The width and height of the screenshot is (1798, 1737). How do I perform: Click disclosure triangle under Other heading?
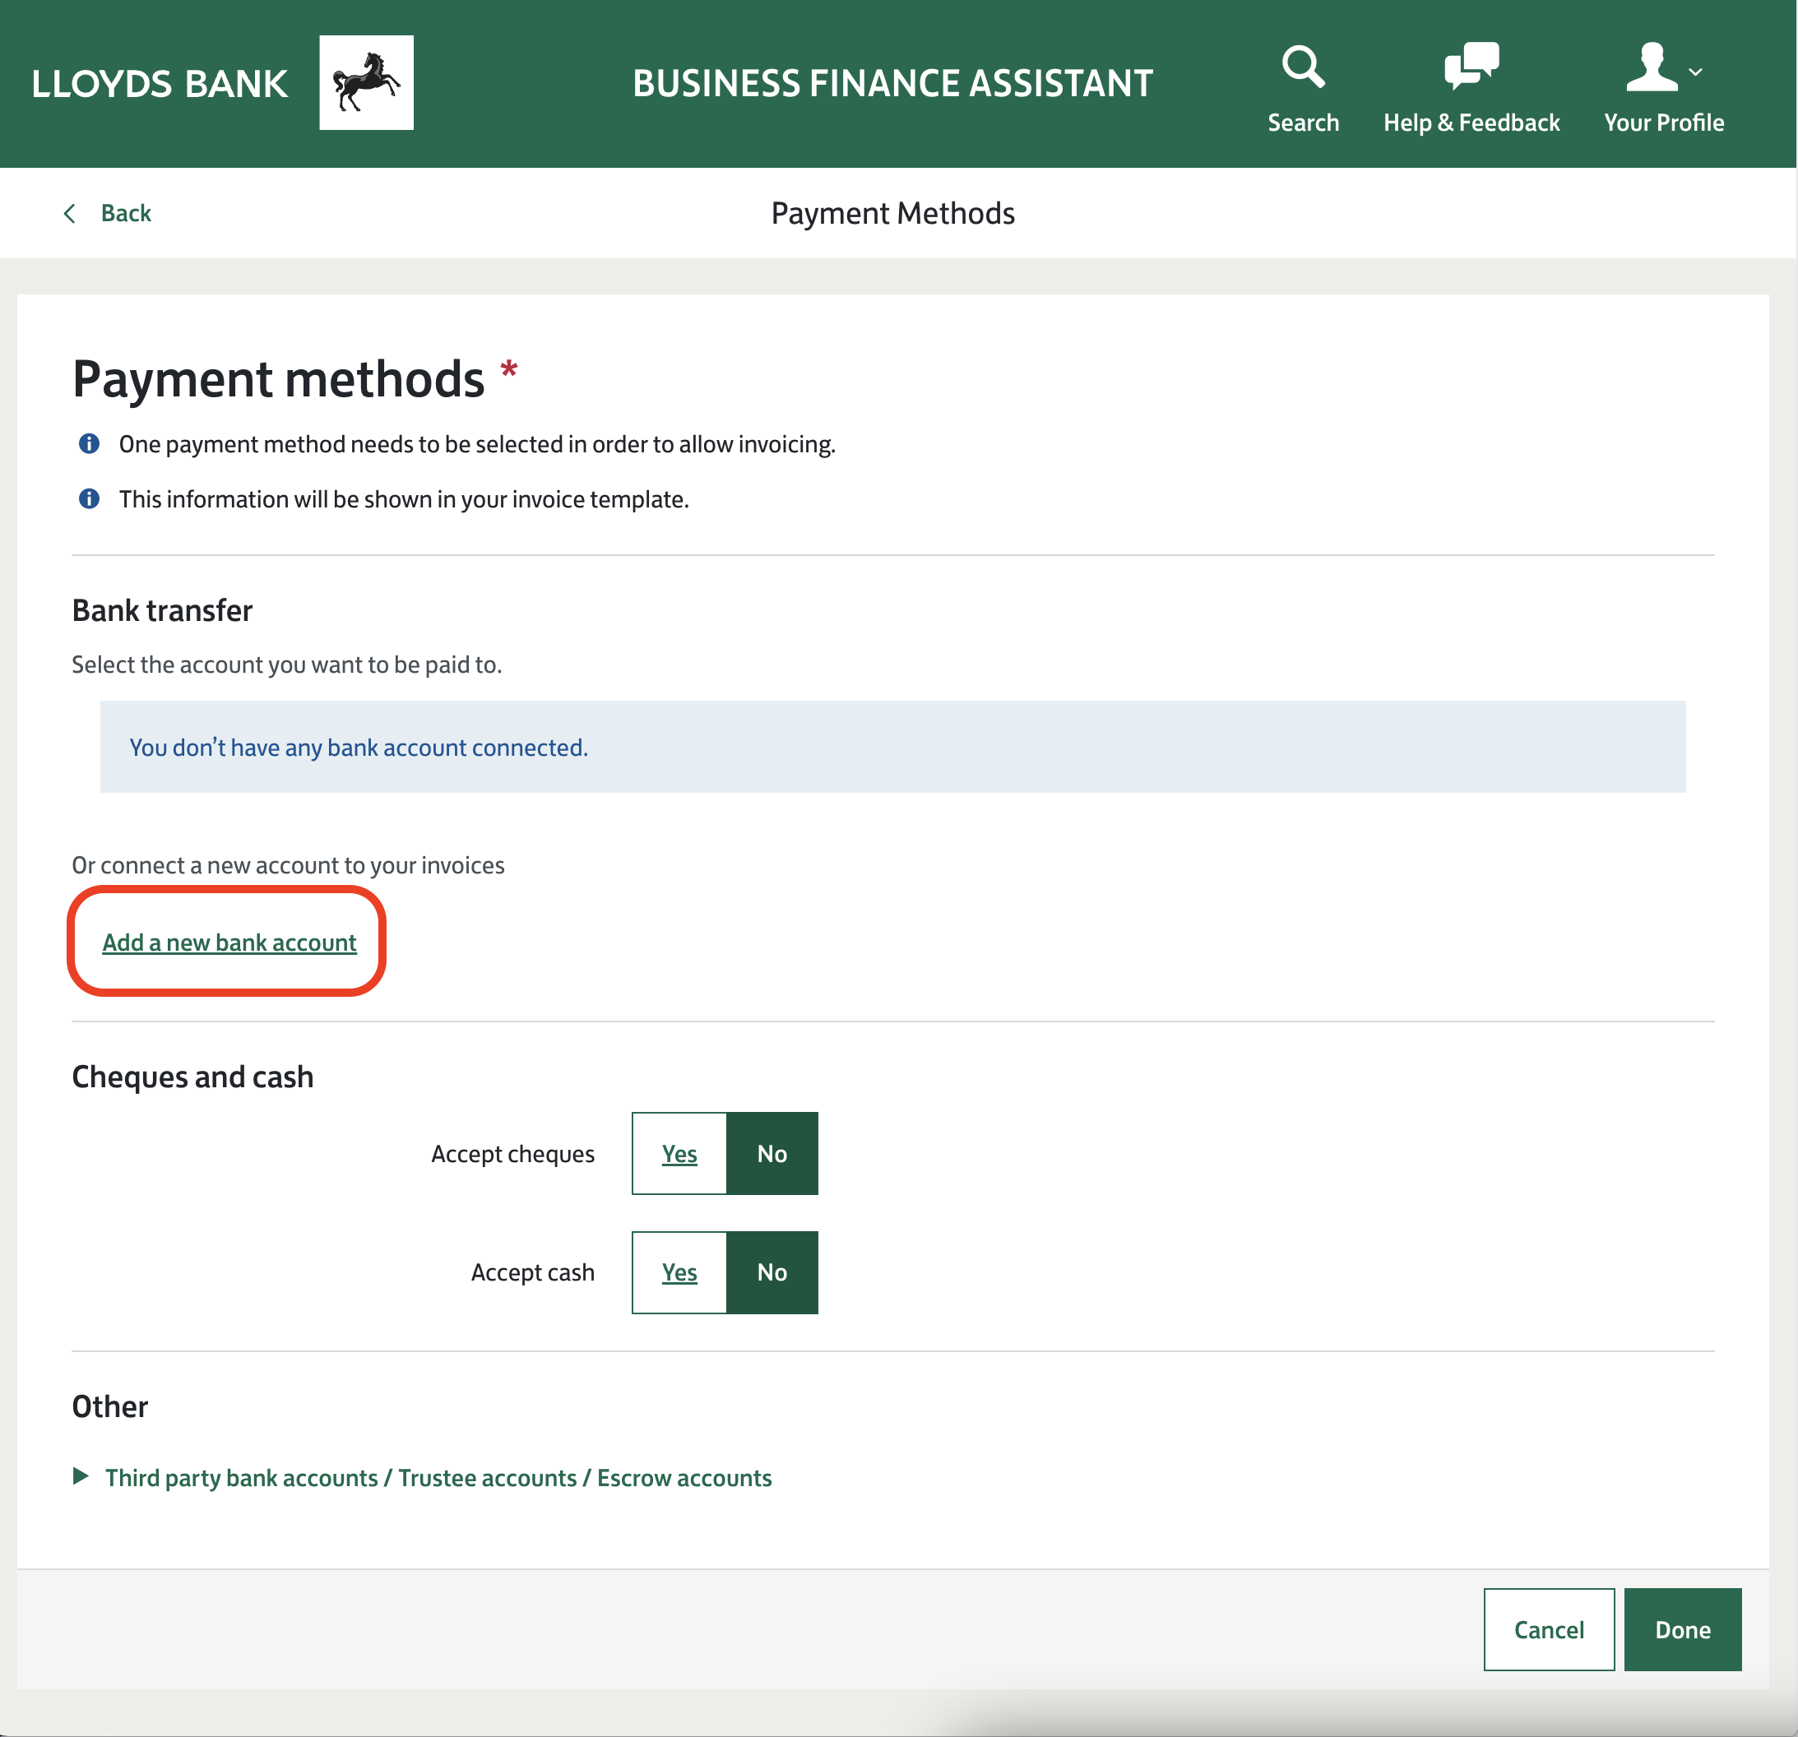click(81, 1476)
